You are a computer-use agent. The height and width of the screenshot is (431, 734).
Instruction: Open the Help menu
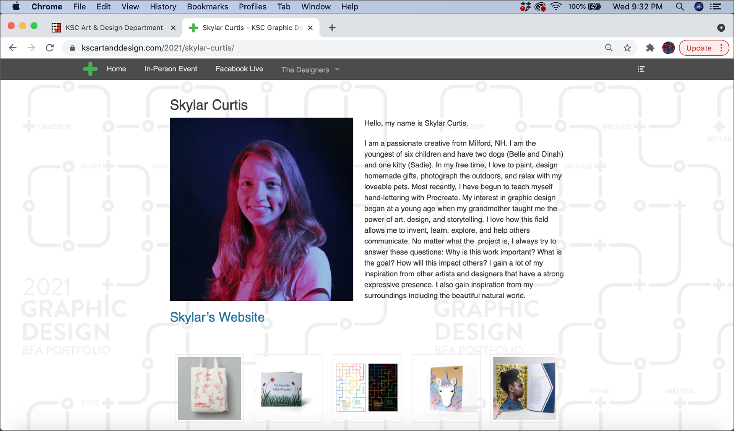(x=350, y=6)
